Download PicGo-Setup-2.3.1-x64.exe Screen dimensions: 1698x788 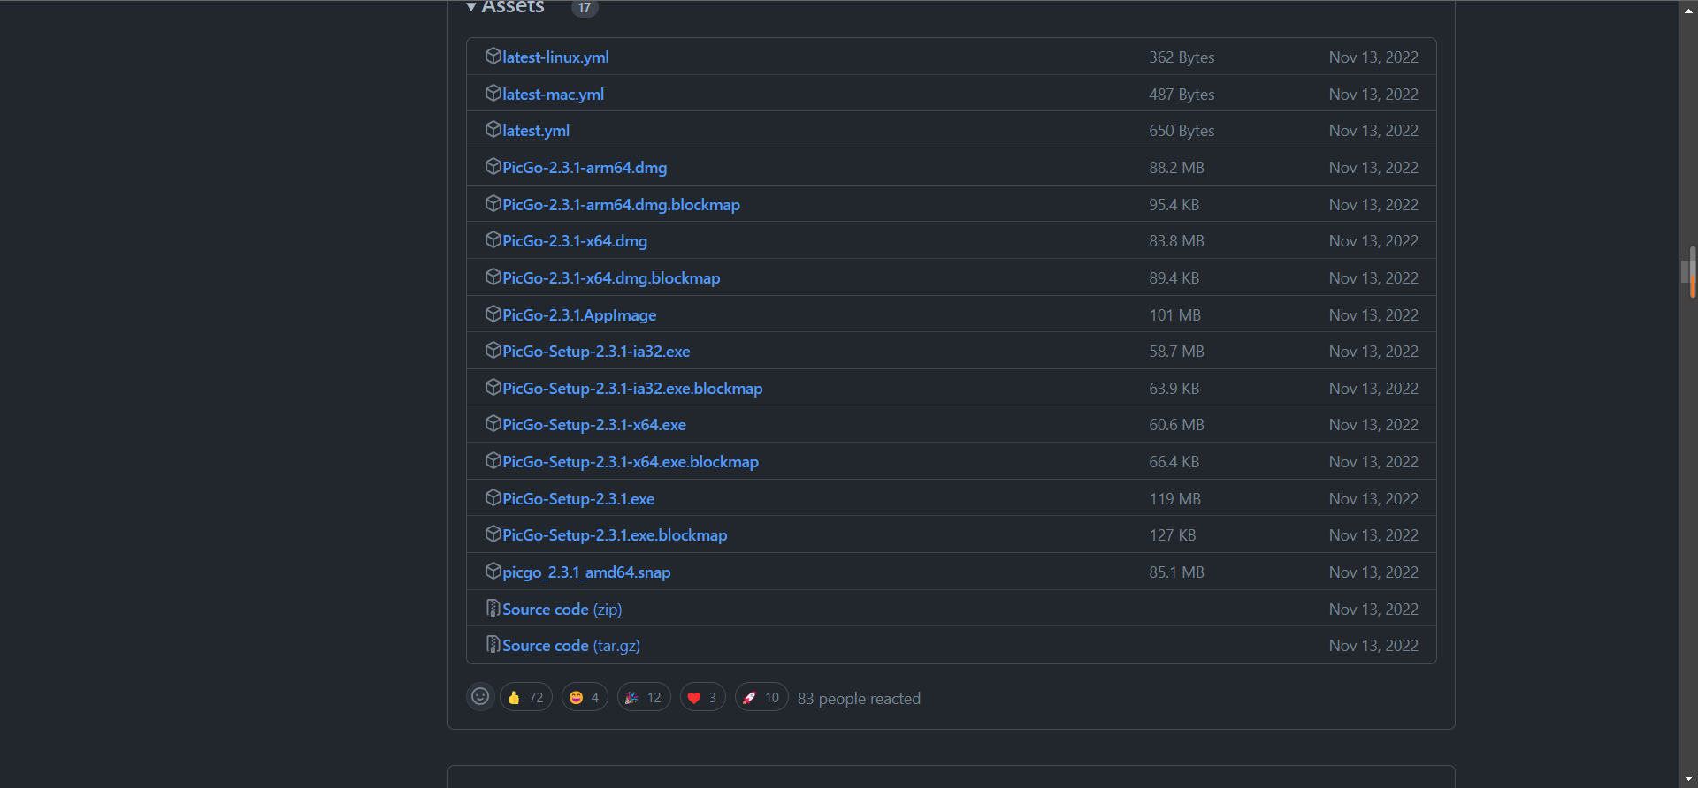tap(594, 425)
